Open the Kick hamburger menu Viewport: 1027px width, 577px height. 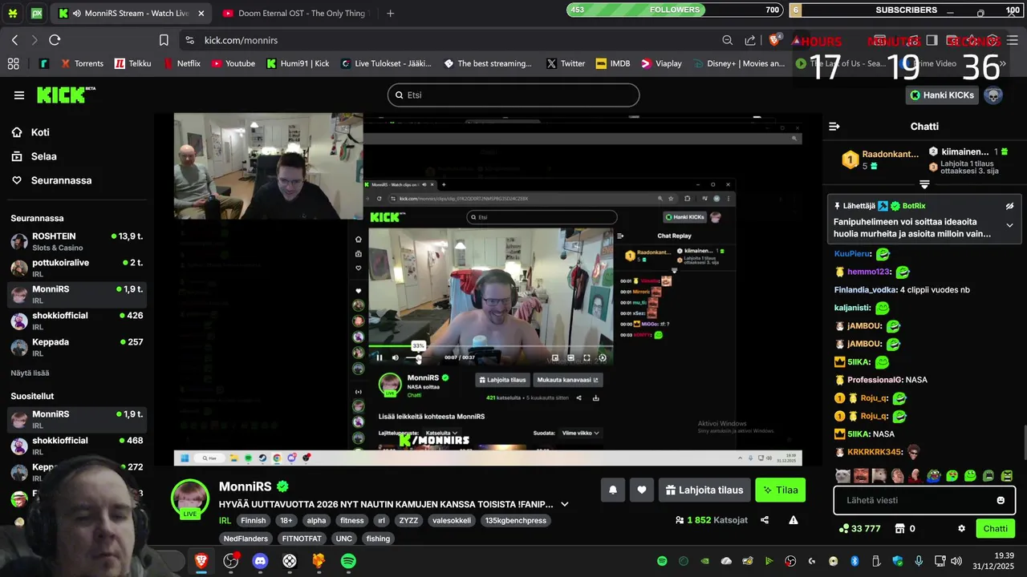(19, 95)
